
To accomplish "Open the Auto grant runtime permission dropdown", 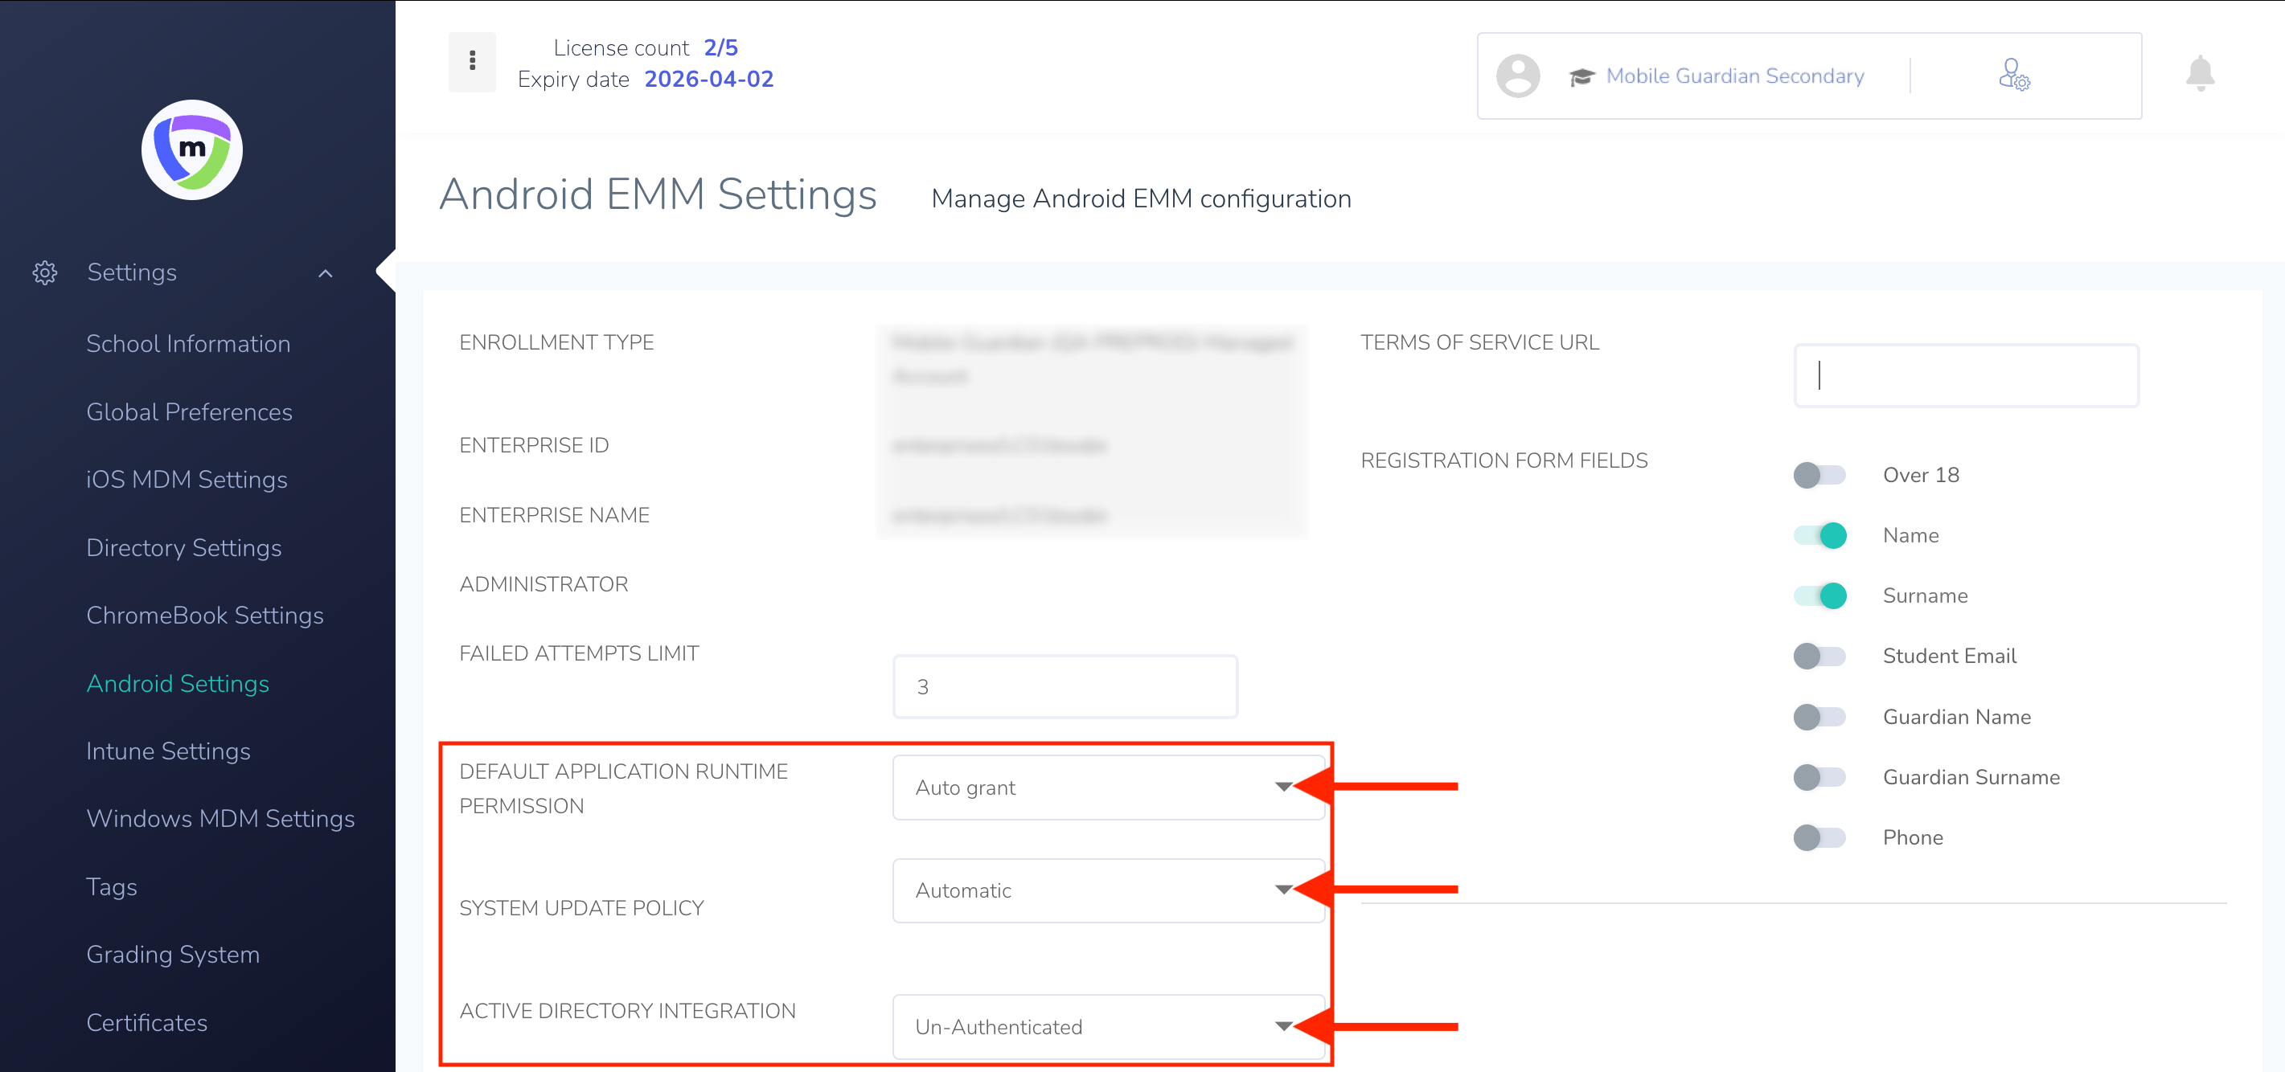I will 1107,788.
